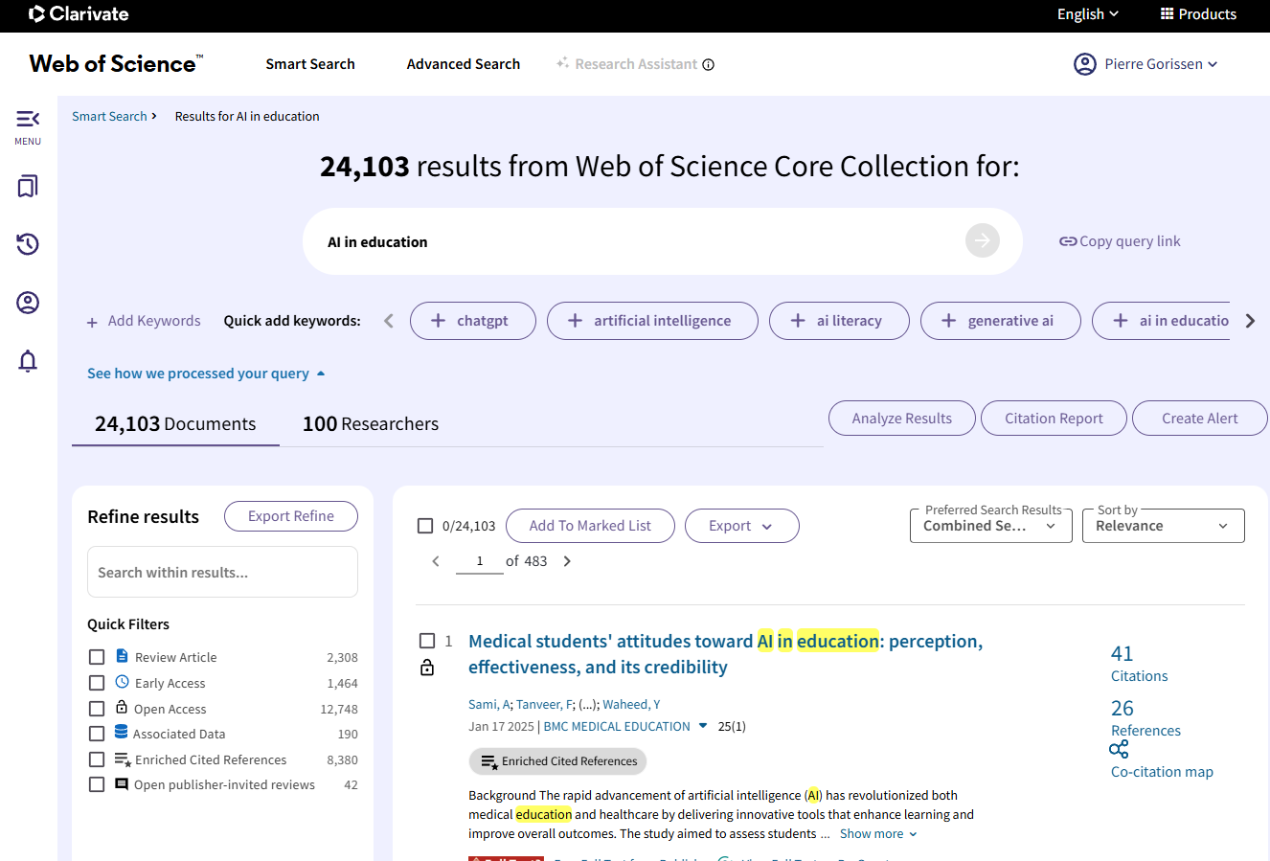Go to next results page arrow
The height and width of the screenshot is (861, 1270).
click(567, 561)
